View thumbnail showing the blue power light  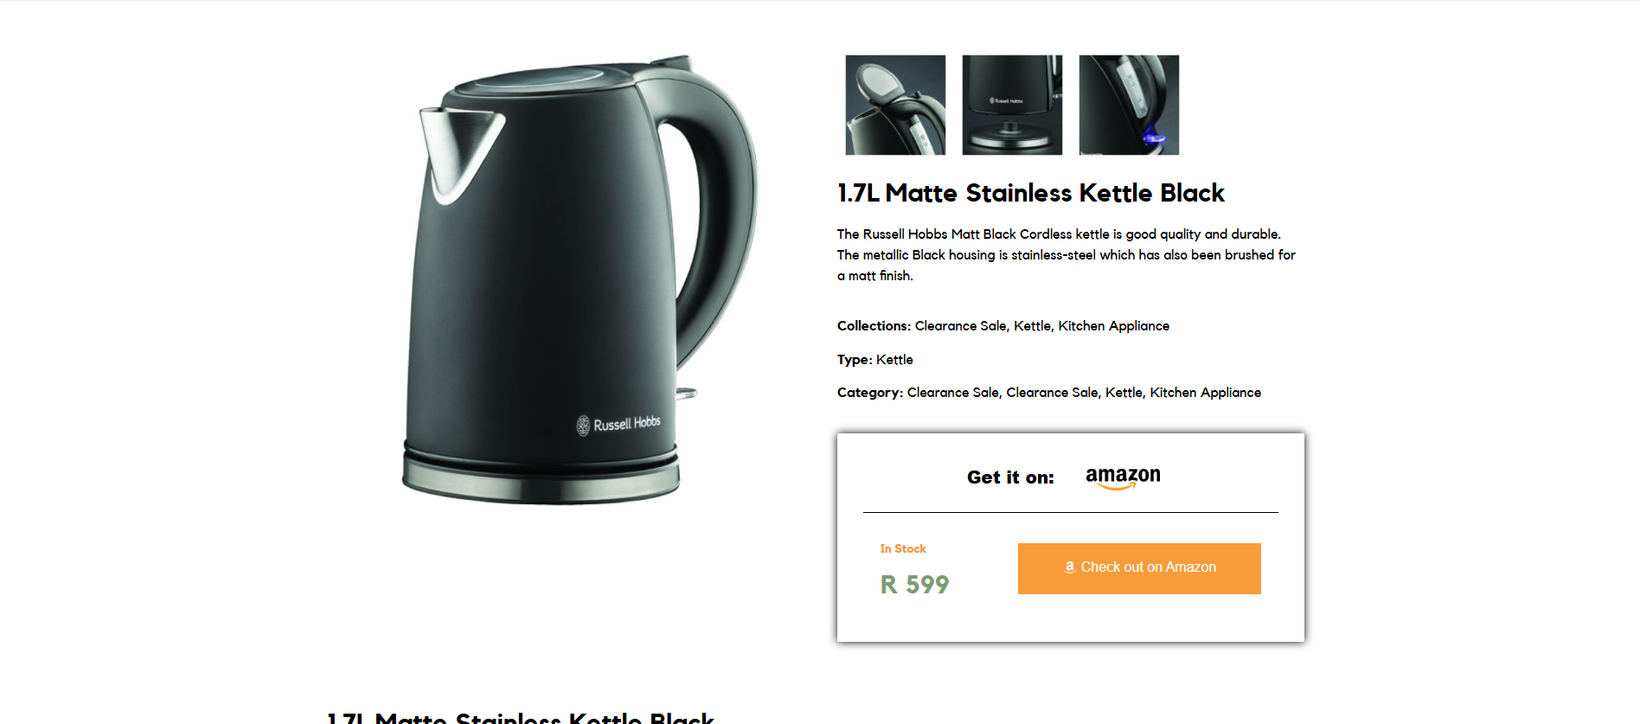(x=1129, y=105)
